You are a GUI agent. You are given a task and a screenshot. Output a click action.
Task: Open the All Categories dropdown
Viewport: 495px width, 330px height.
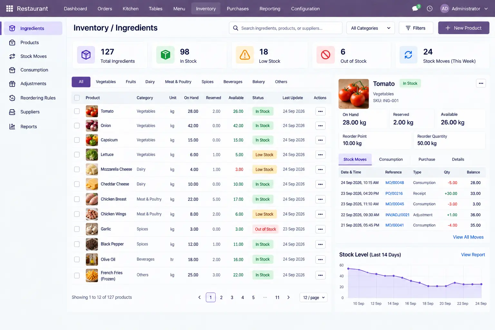click(x=371, y=28)
